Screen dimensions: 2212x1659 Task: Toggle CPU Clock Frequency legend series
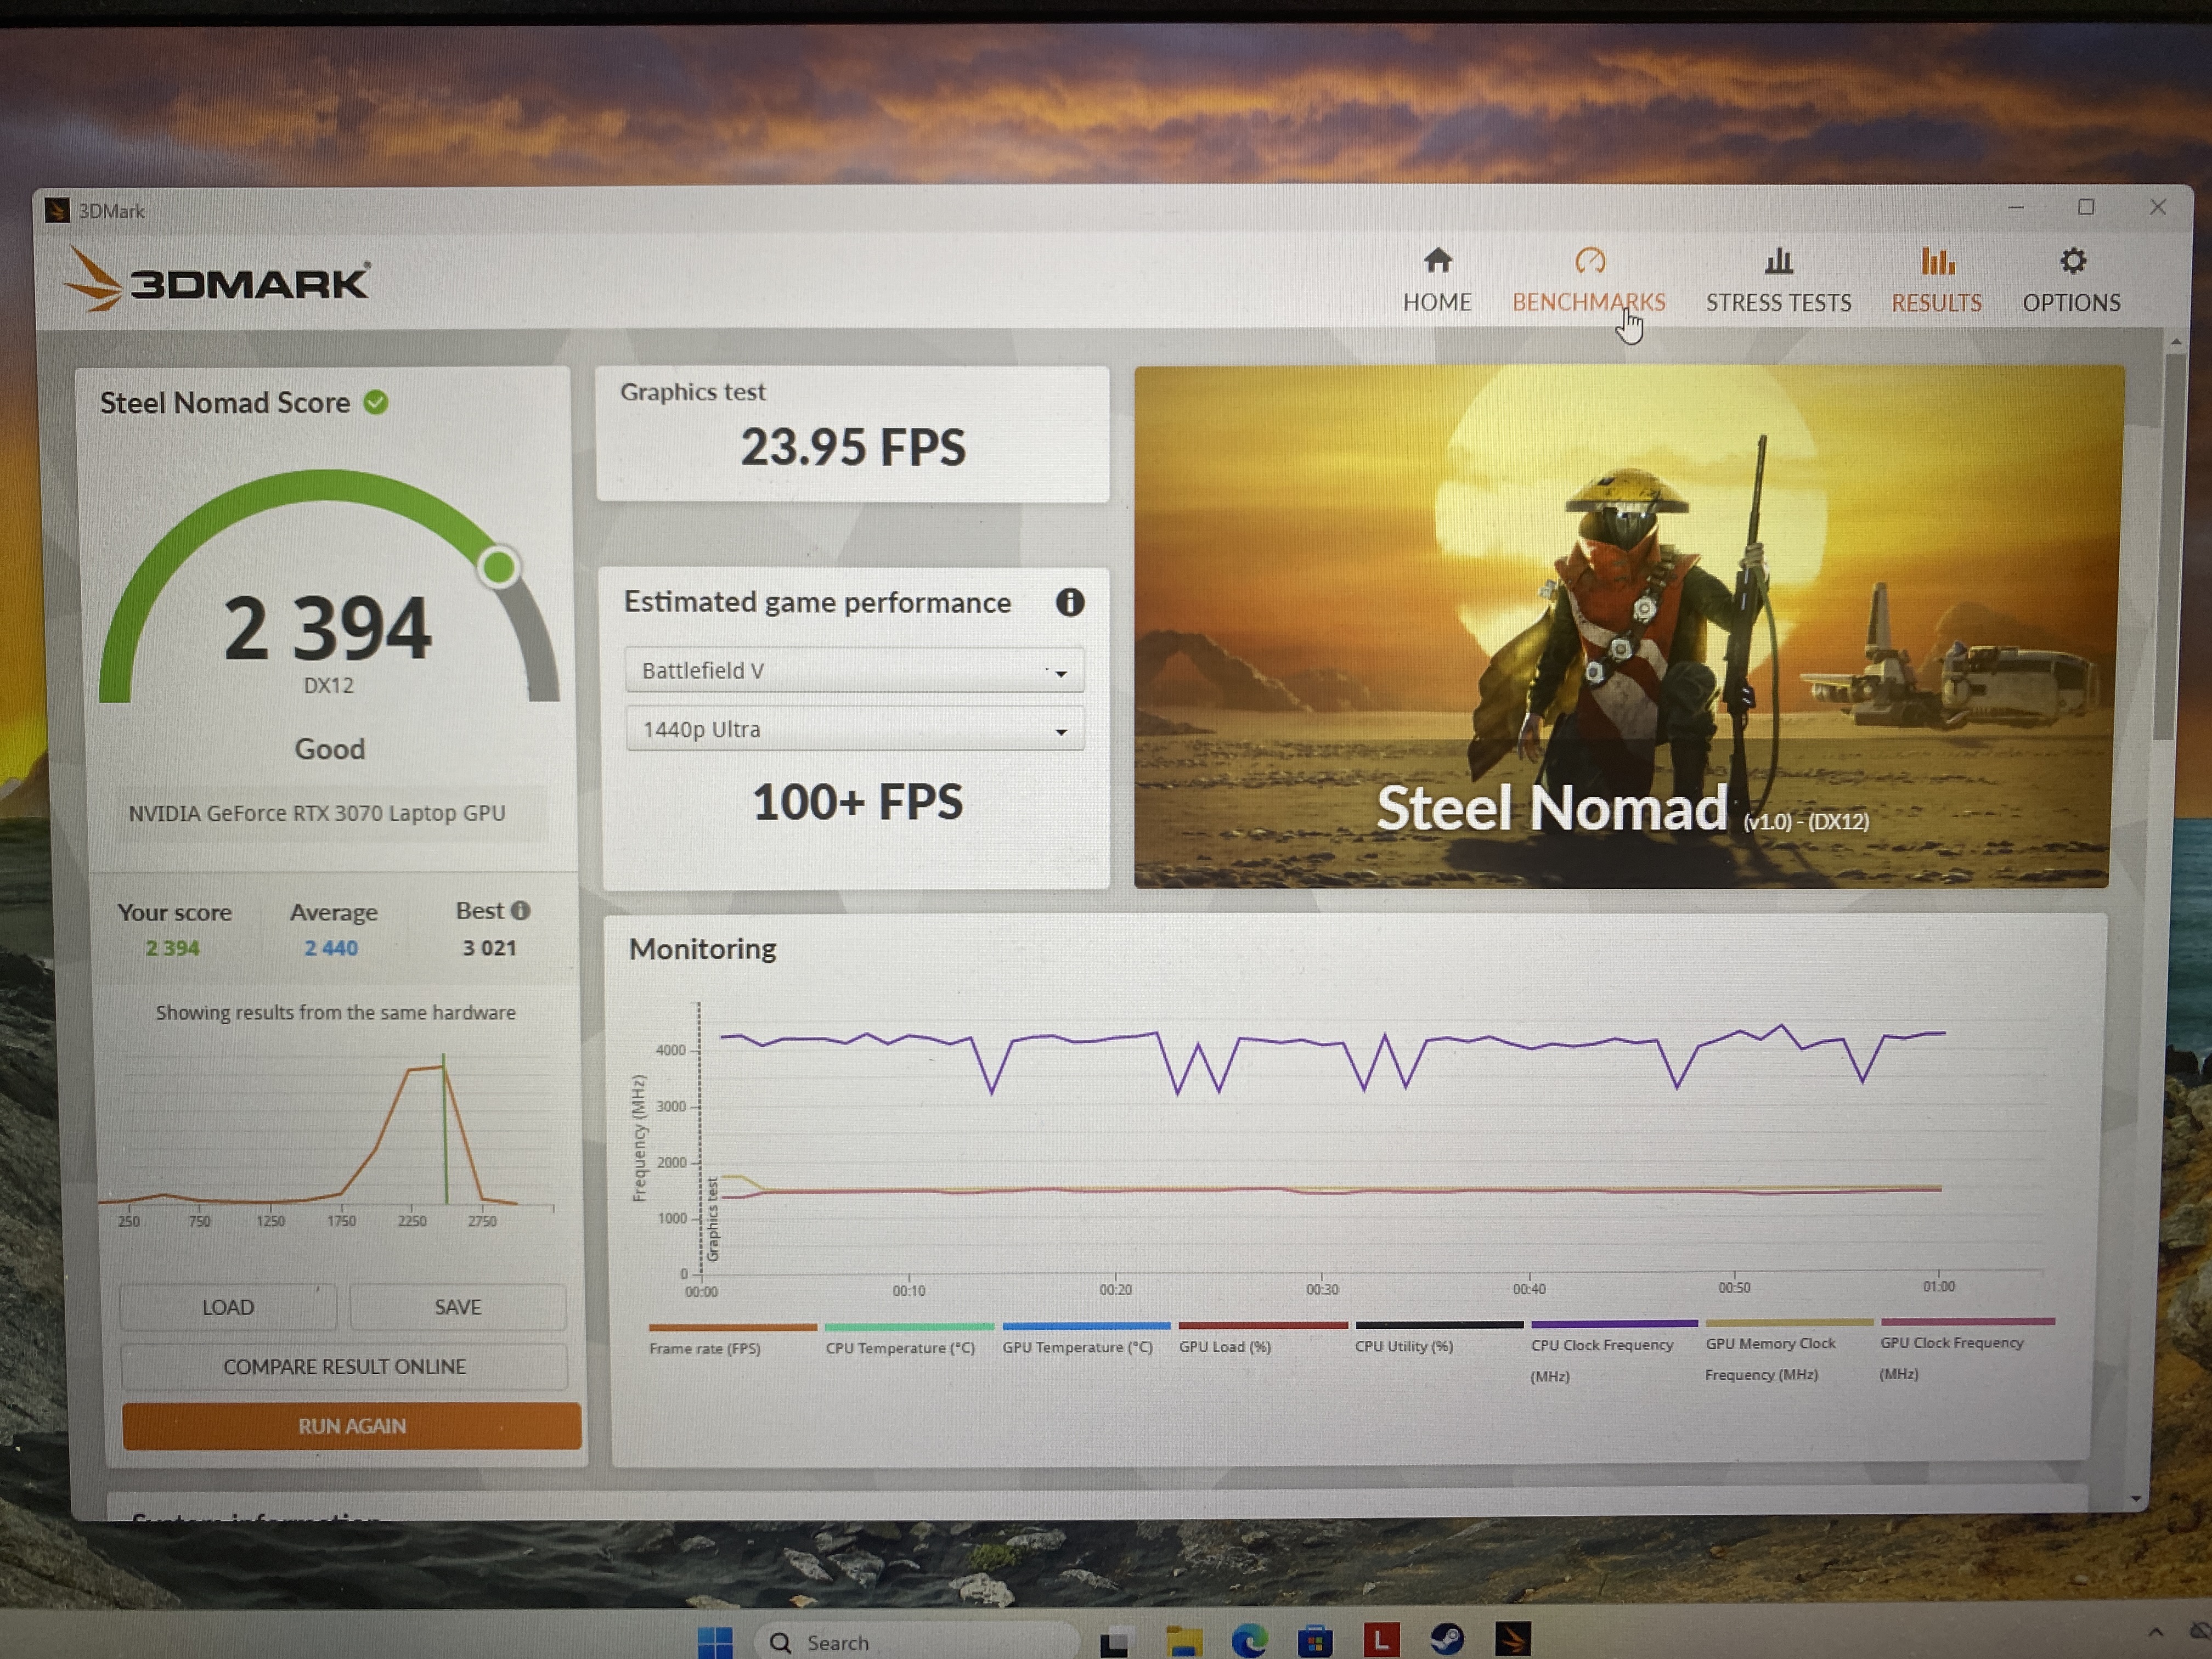(1614, 1352)
